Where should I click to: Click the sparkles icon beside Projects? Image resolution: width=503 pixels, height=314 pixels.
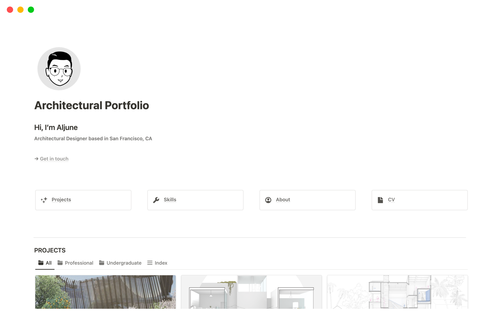click(44, 200)
